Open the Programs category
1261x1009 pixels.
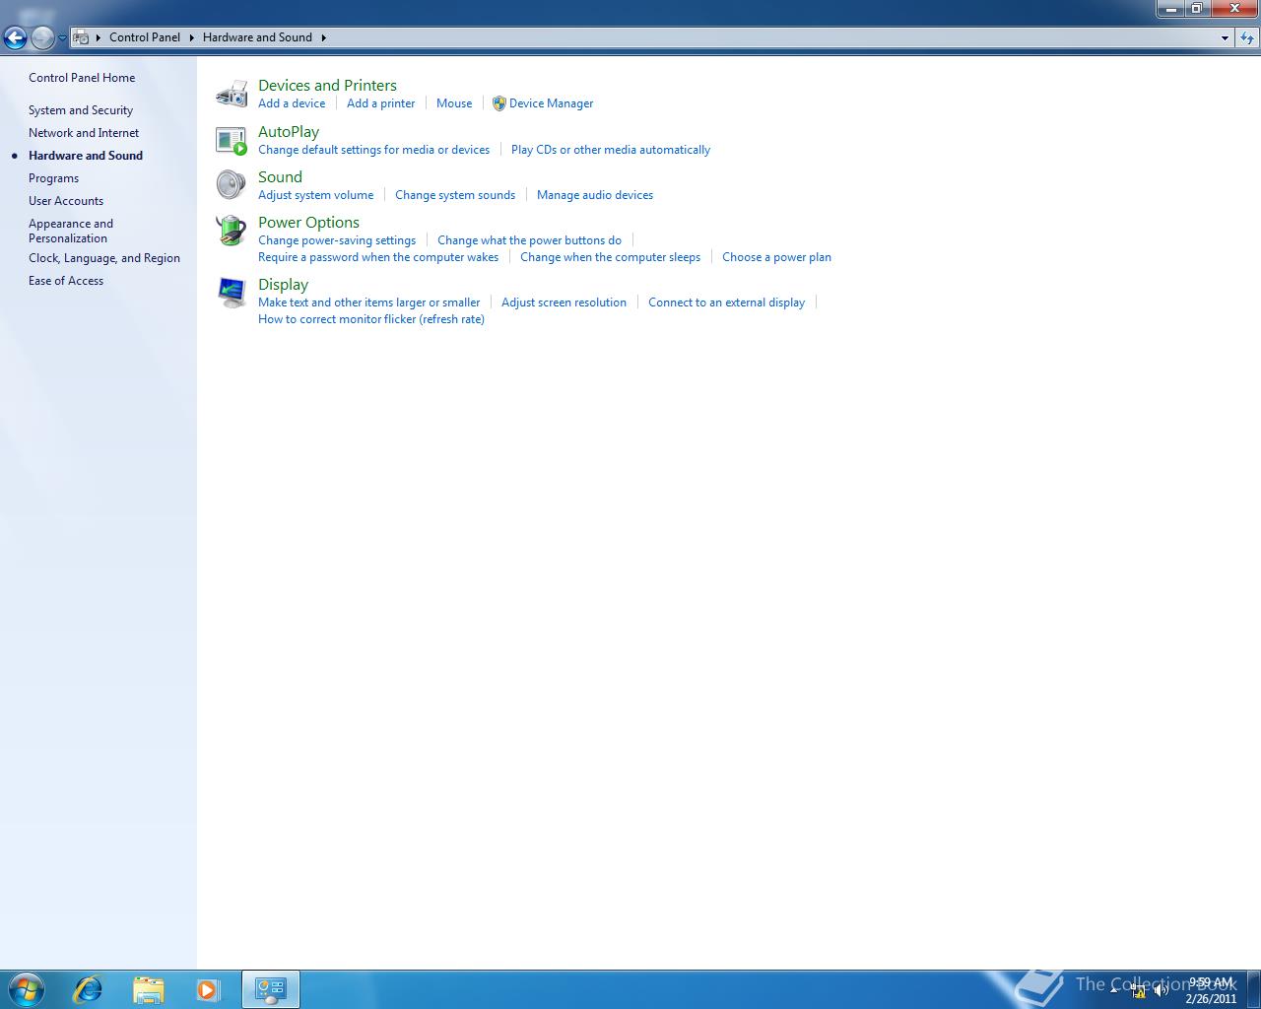[53, 178]
